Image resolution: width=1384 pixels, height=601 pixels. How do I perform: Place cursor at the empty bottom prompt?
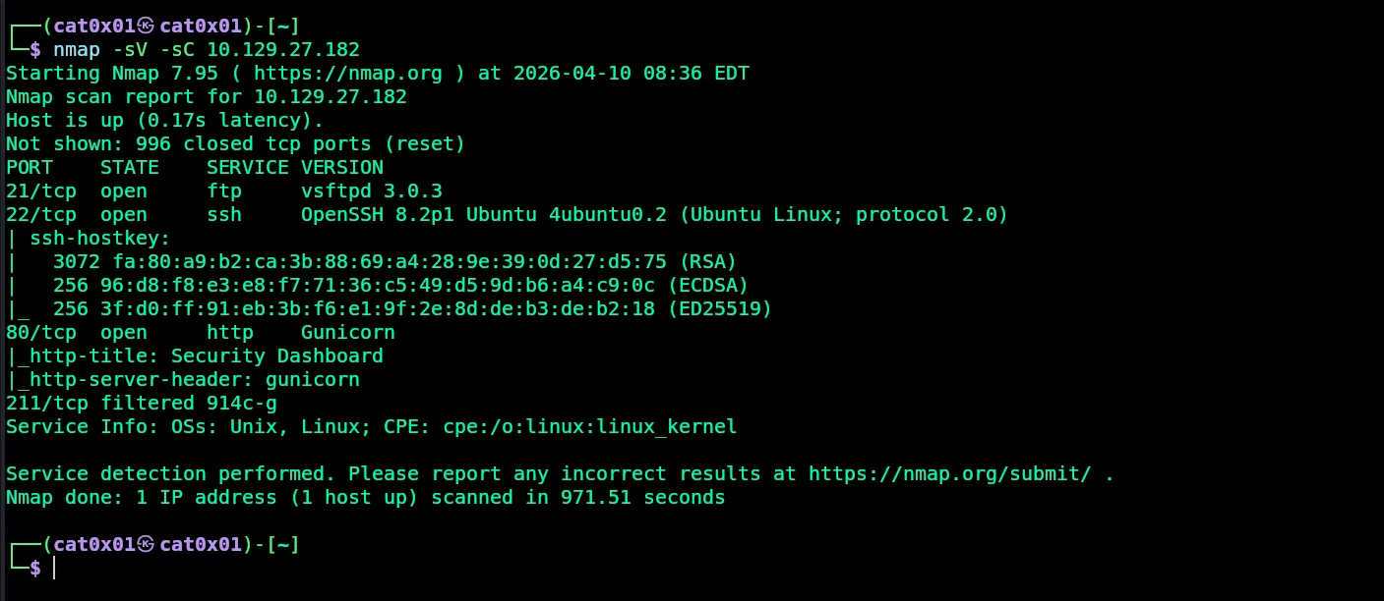(x=56, y=568)
